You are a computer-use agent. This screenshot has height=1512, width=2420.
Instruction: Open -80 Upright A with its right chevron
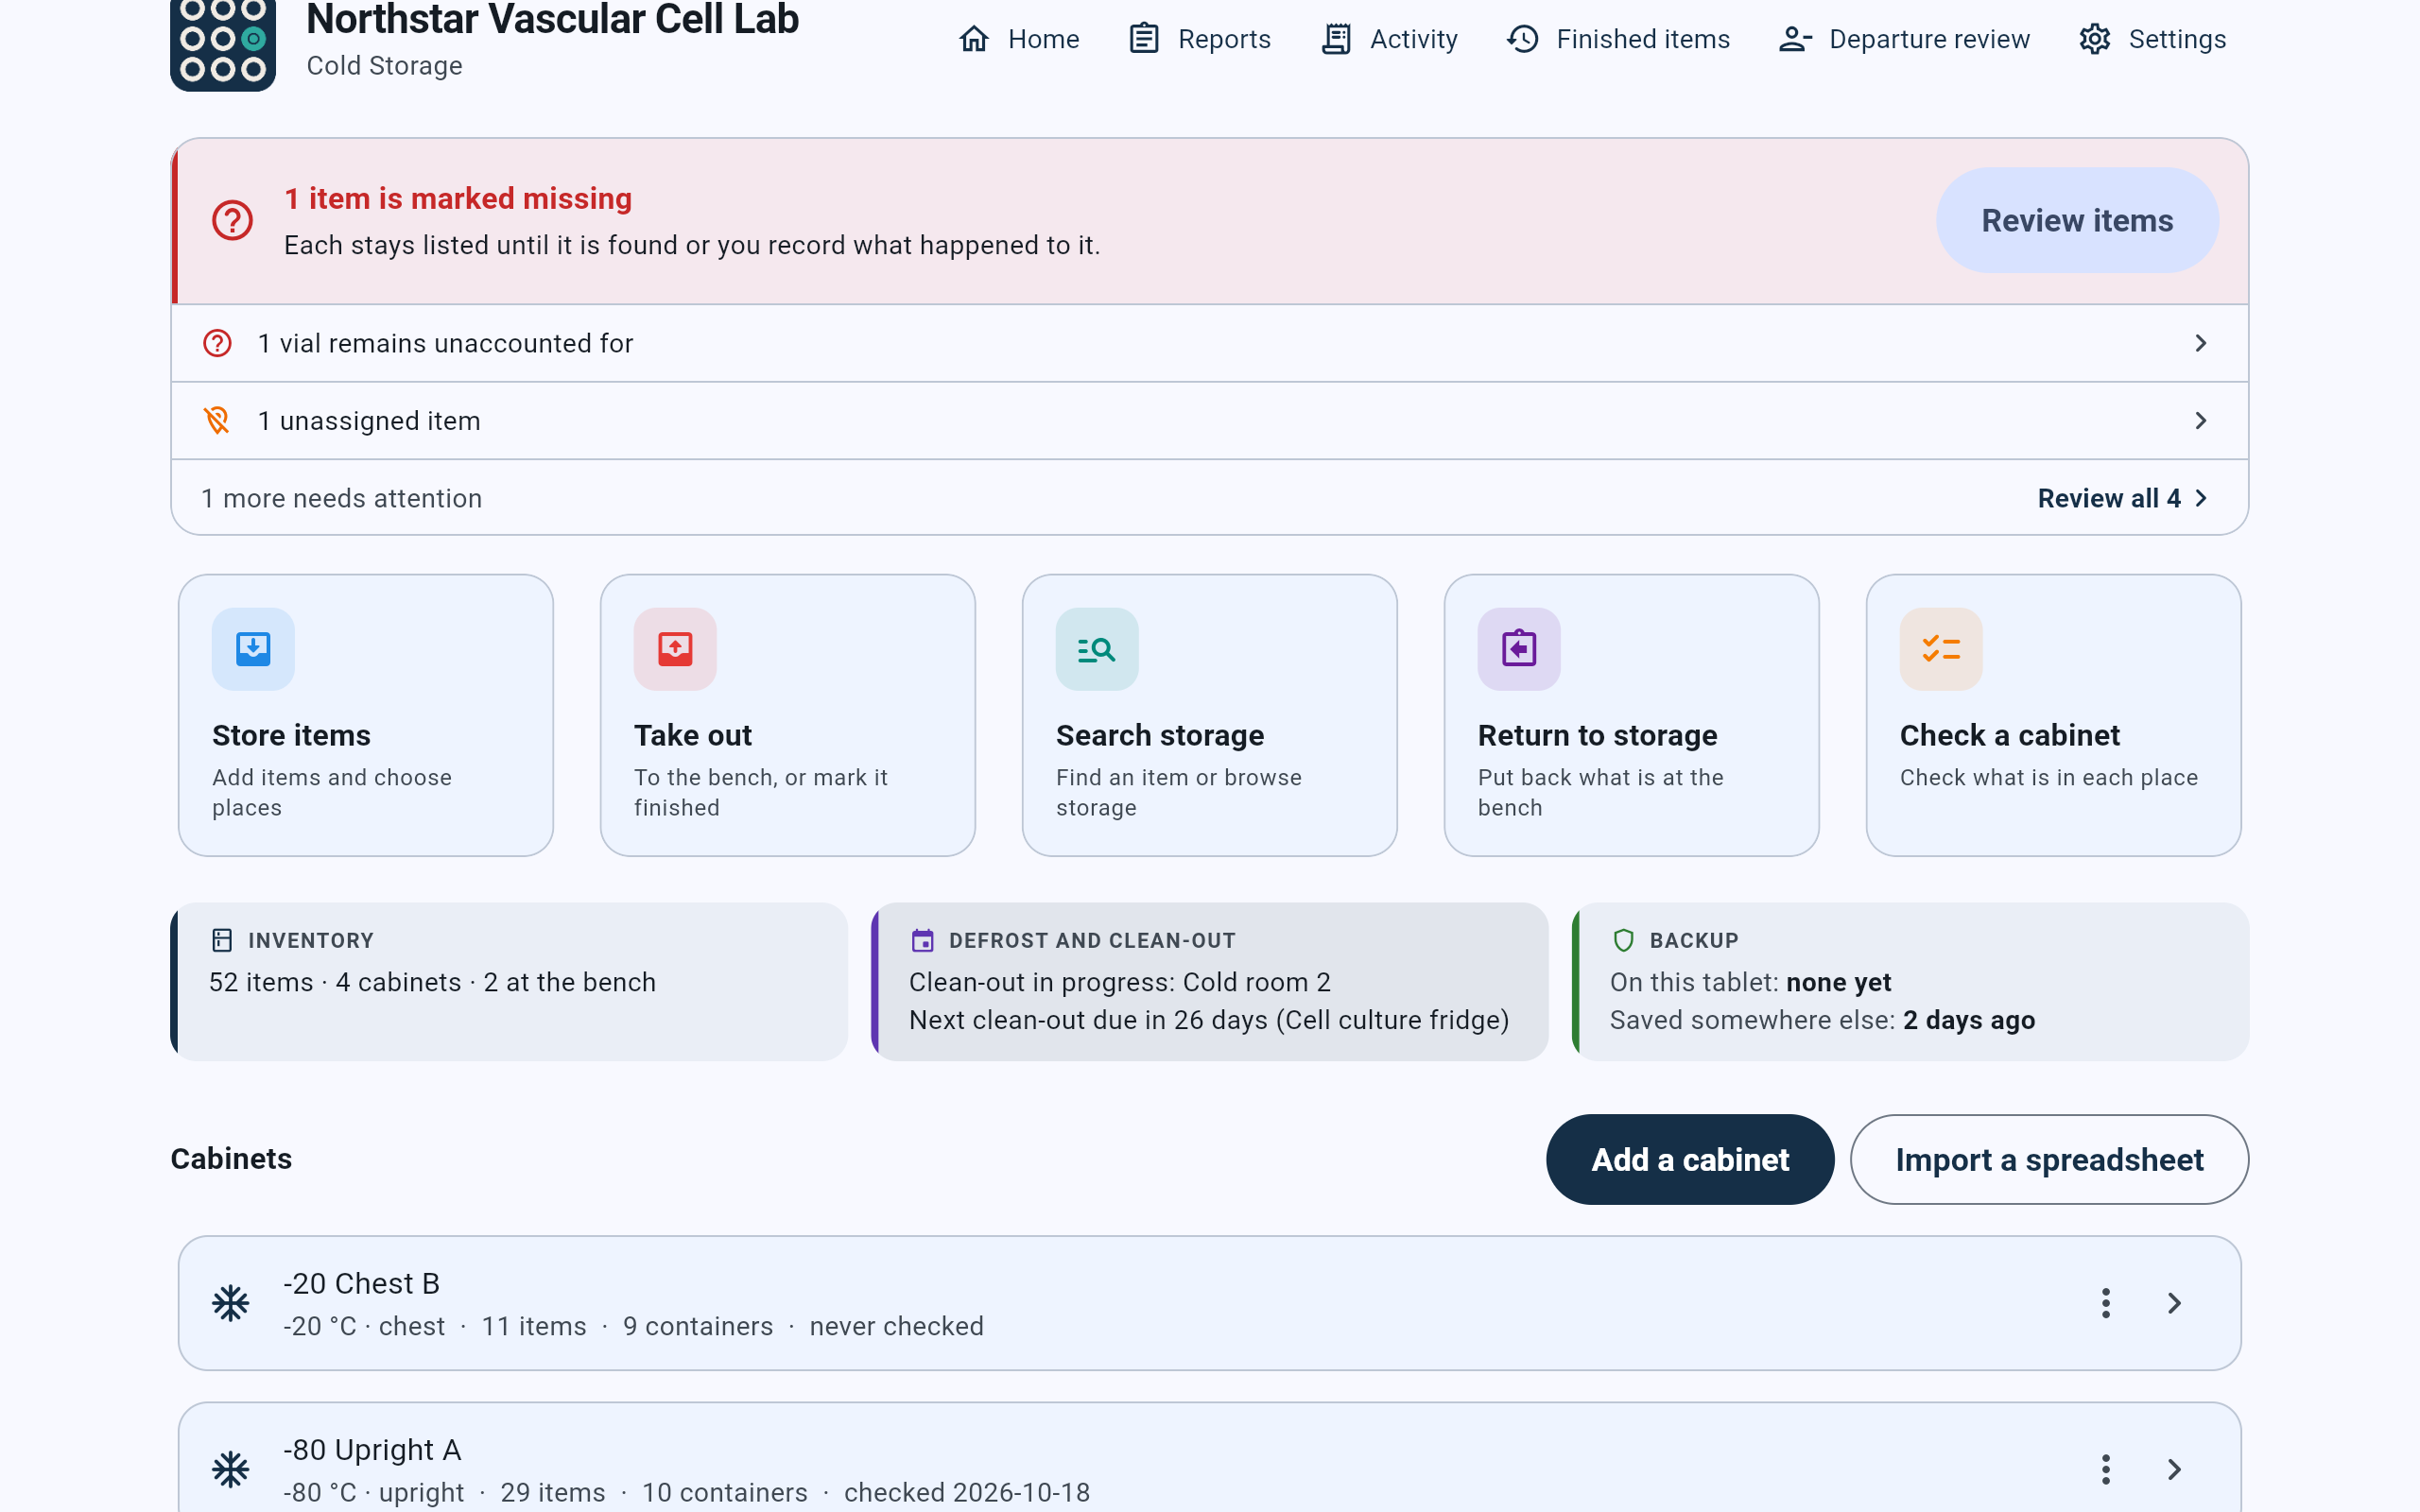coord(2174,1469)
